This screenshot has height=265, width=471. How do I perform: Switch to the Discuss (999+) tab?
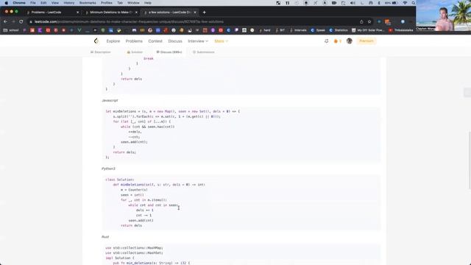pyautogui.click(x=169, y=52)
